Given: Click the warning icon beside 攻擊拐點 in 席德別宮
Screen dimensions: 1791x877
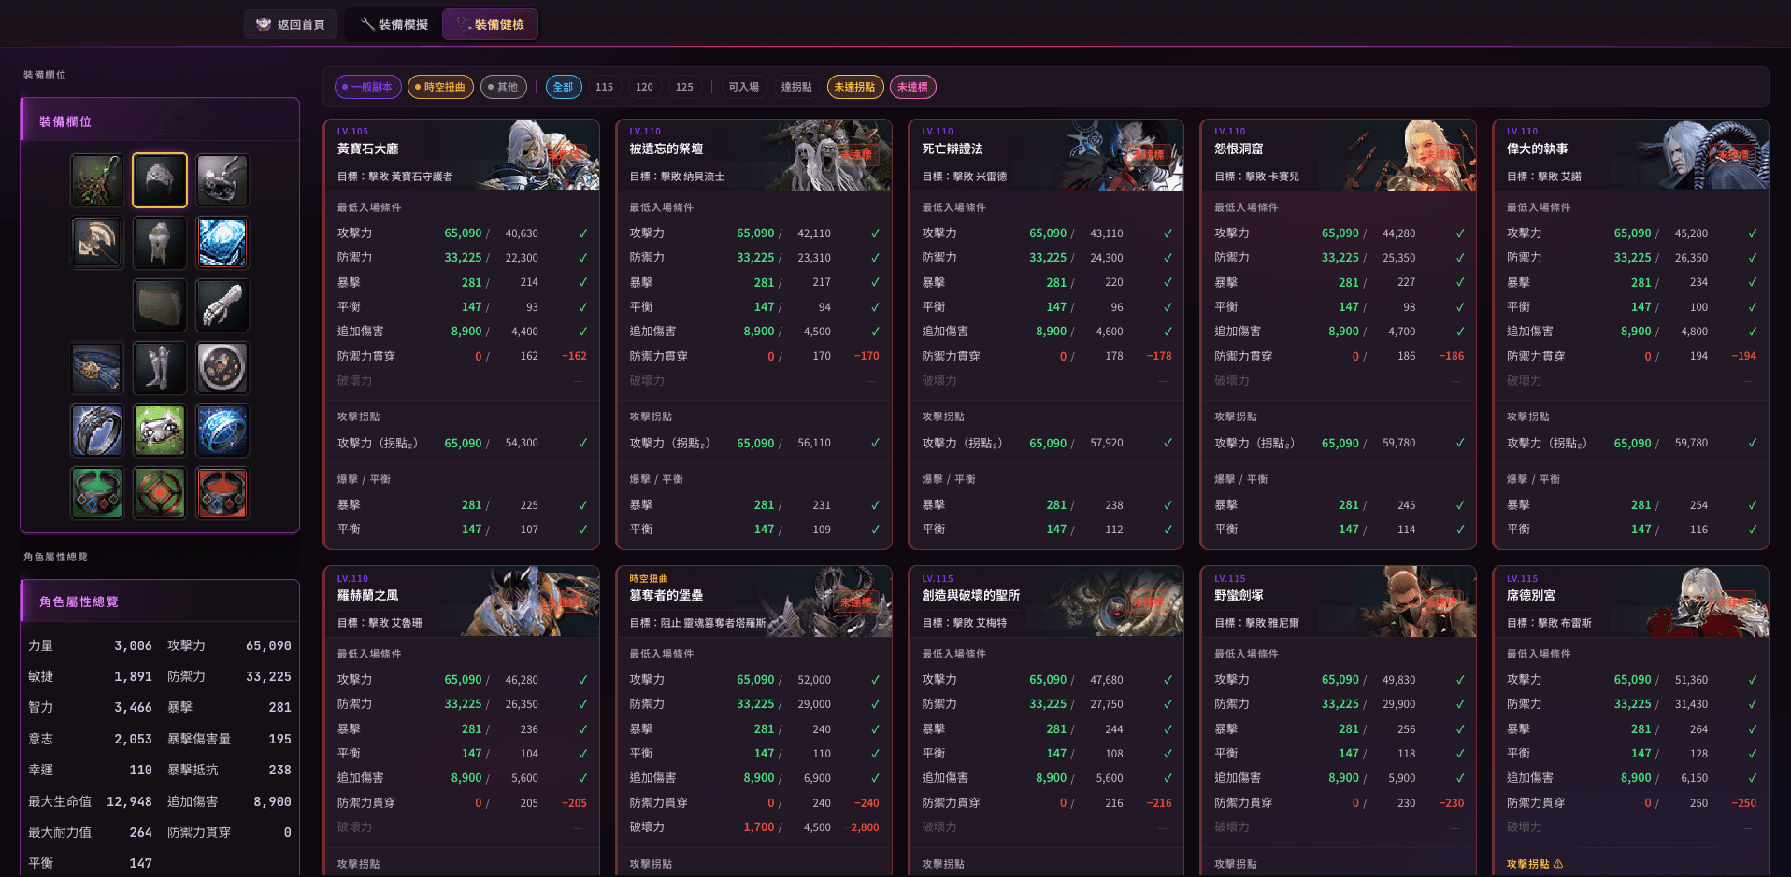Looking at the screenshot, I should [1558, 864].
